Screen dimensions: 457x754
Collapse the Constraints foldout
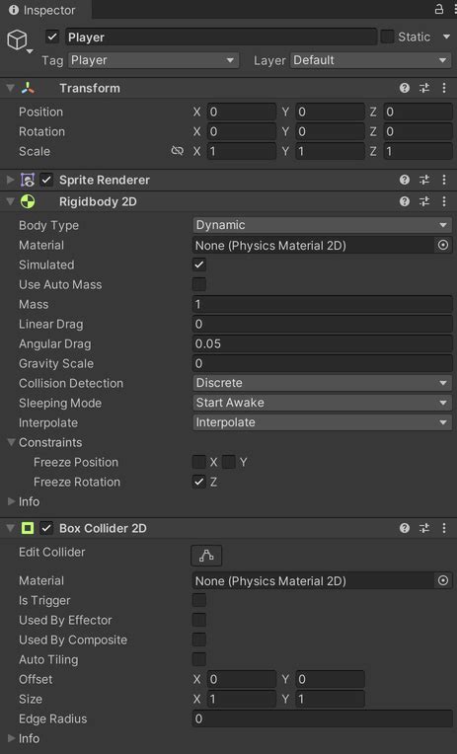pos(11,442)
